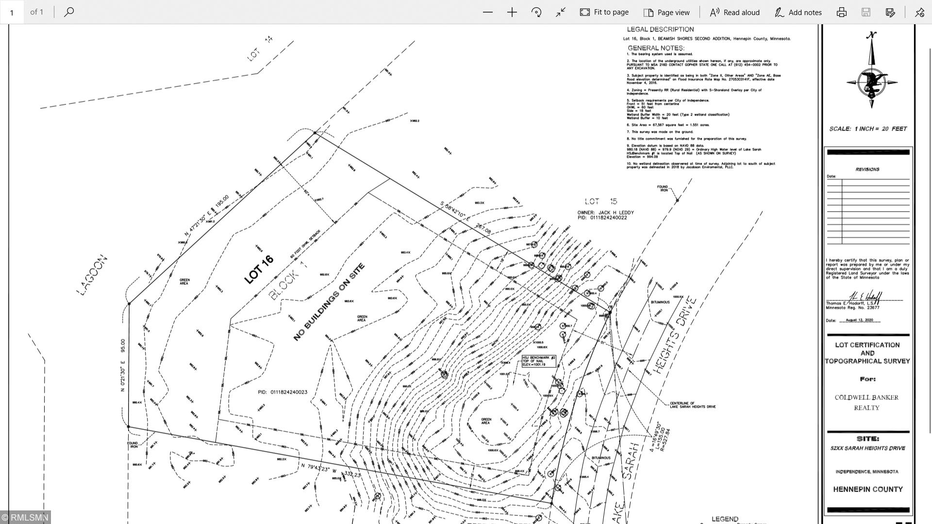Click the 52XX SARAH HEIGHTS DRIVE site text
This screenshot has width=932, height=524.
867,448
